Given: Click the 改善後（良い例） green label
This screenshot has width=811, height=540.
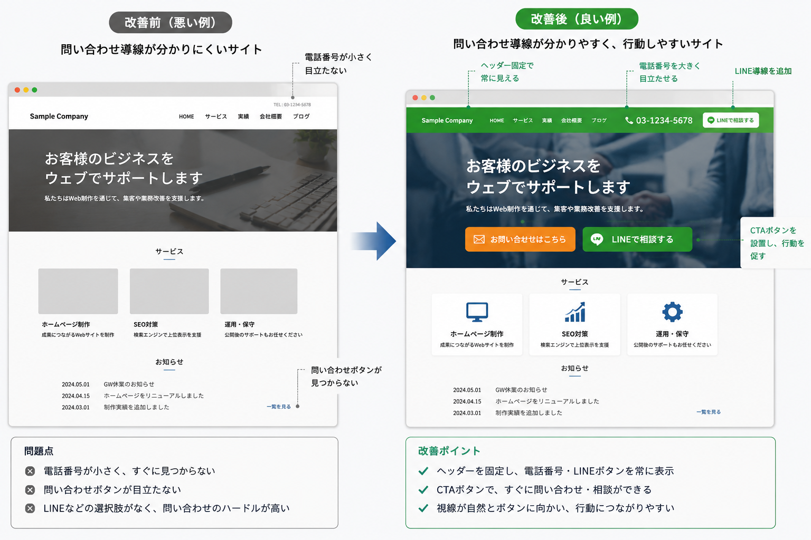Looking at the screenshot, I should [x=577, y=19].
